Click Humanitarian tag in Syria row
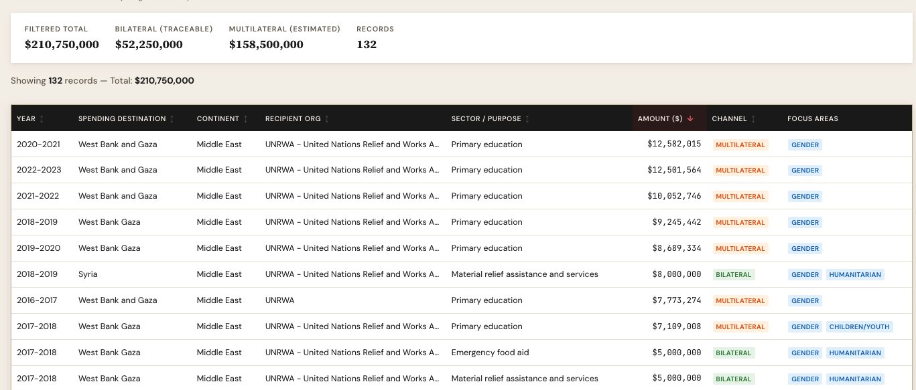Viewport: 916px width, 390px height. (854, 274)
